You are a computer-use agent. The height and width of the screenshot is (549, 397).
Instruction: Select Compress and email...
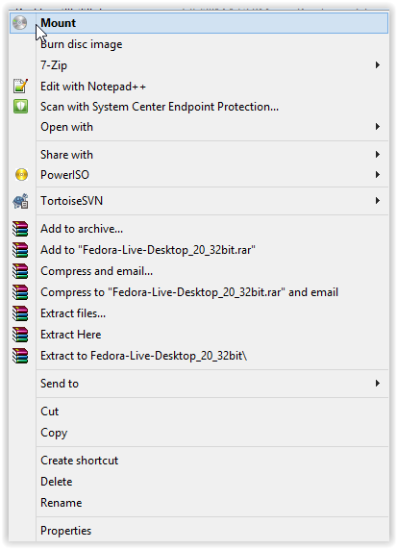pos(199,271)
